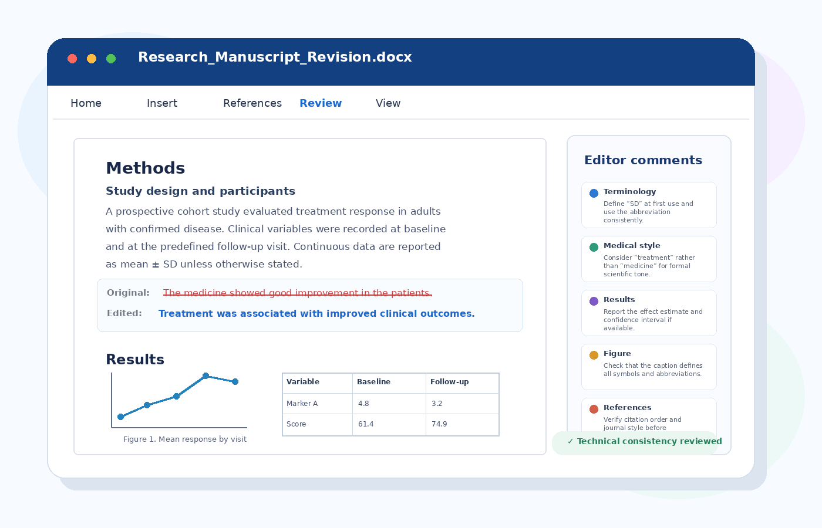Image resolution: width=822 pixels, height=528 pixels.
Task: Switch to the References tab
Action: [x=252, y=103]
